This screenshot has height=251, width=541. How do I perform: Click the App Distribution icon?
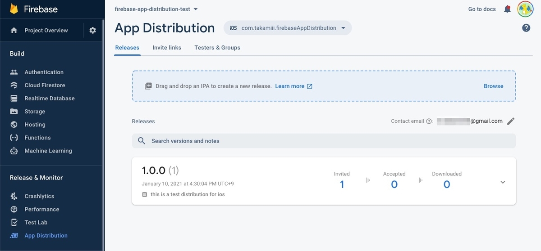pos(14,235)
